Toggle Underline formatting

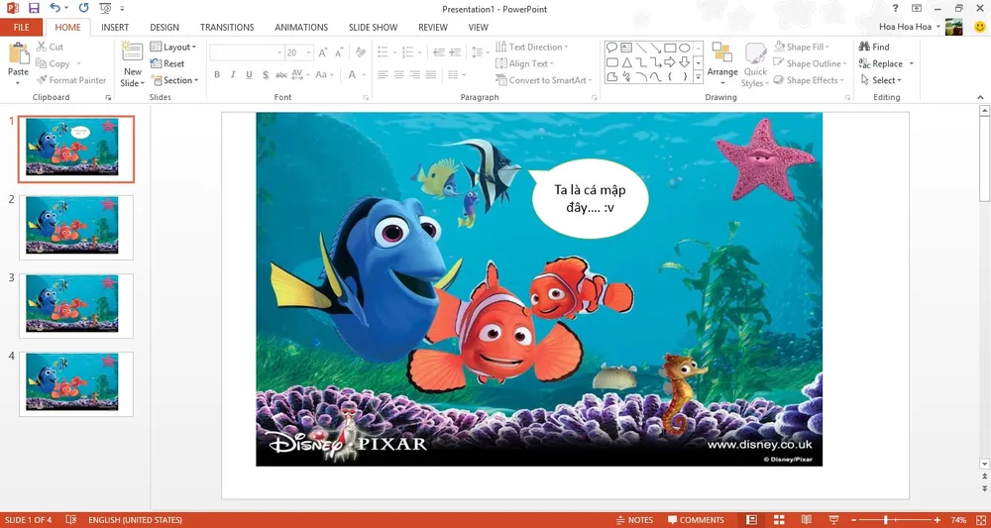coord(249,74)
